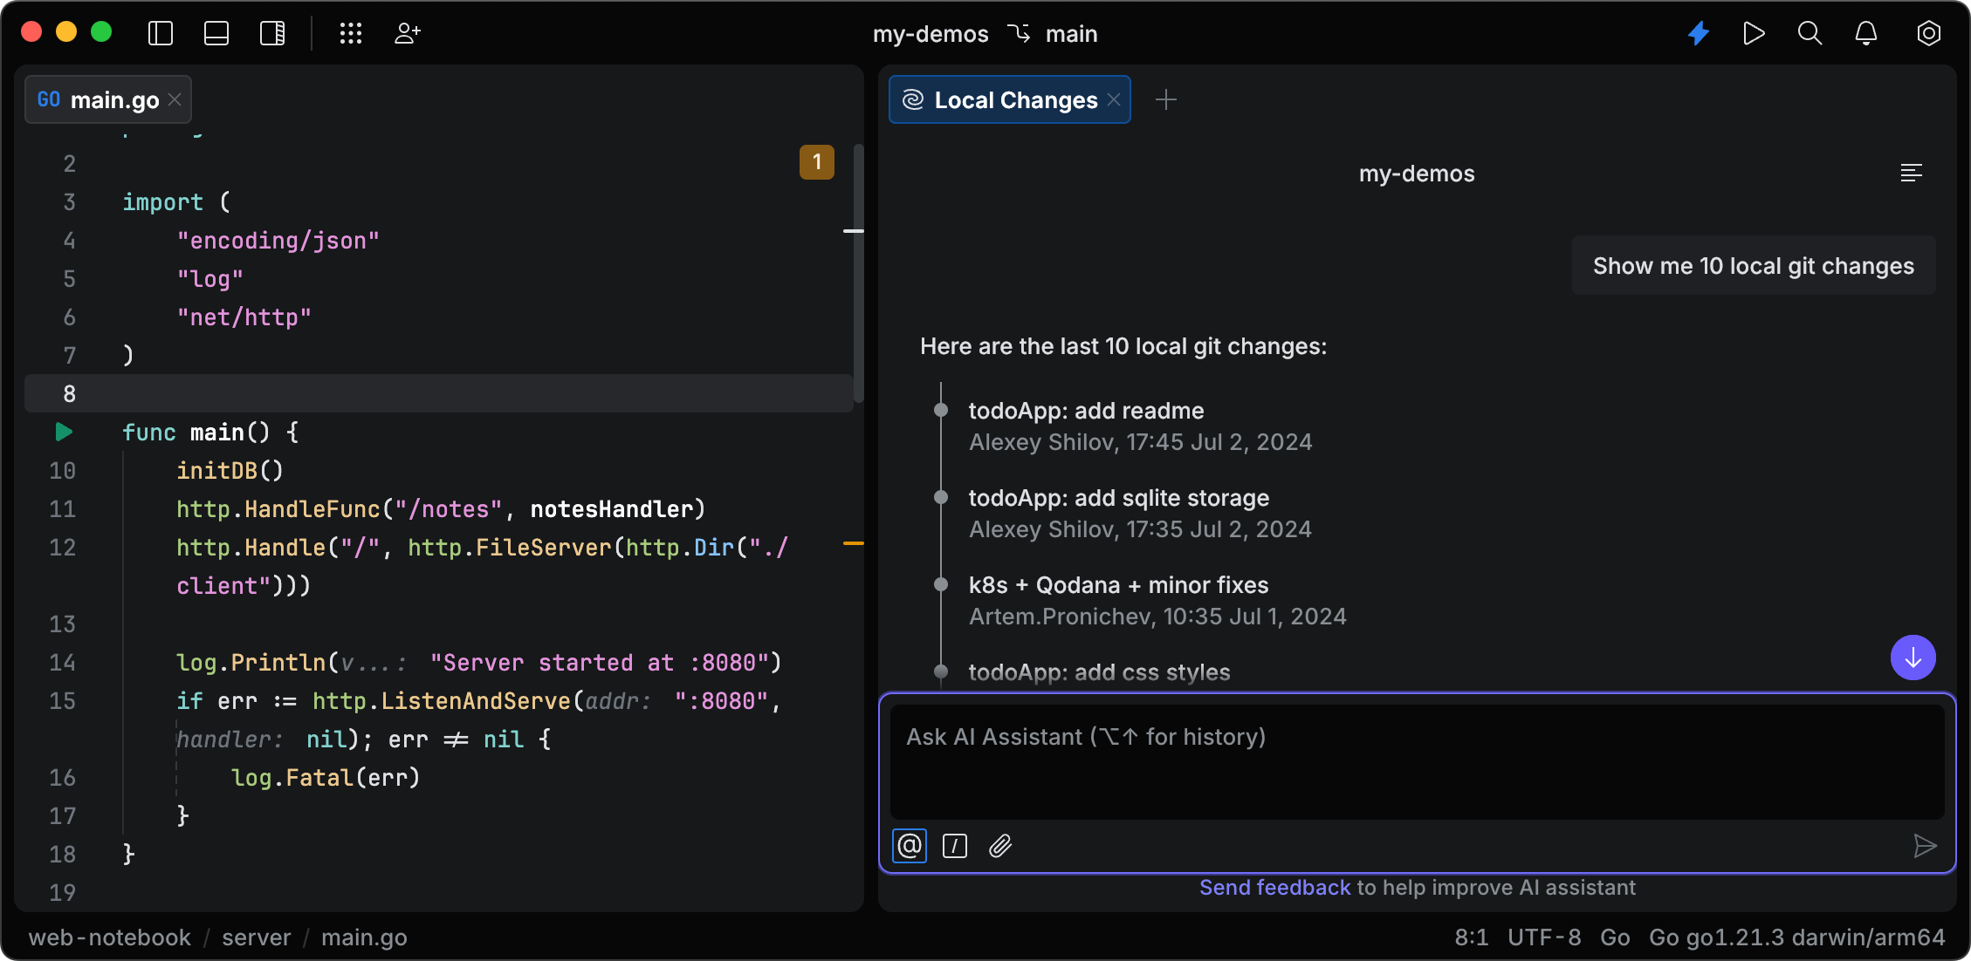
Task: Click the Send feedback link
Action: [1274, 887]
